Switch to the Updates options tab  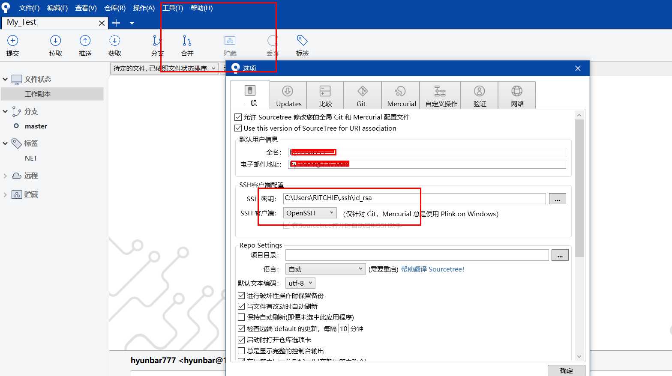(x=288, y=95)
